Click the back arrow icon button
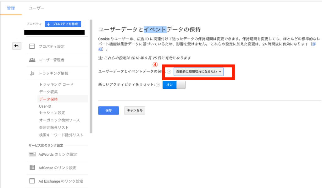Viewport: 322px width, 188px height. pyautogui.click(x=17, y=46)
